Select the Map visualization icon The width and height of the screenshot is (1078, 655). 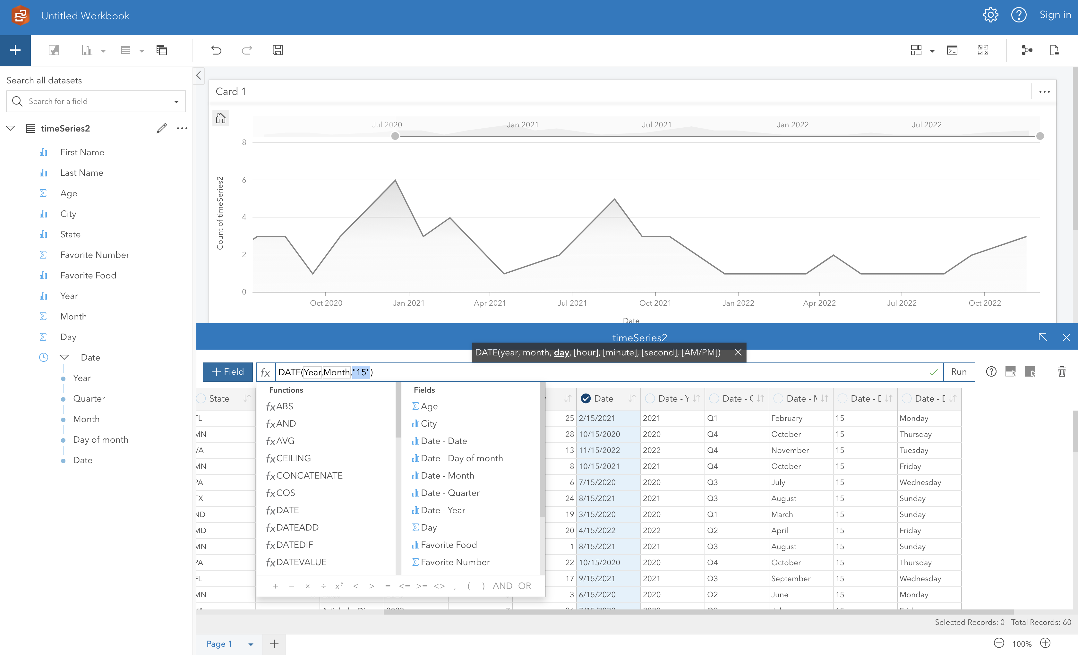(54, 50)
